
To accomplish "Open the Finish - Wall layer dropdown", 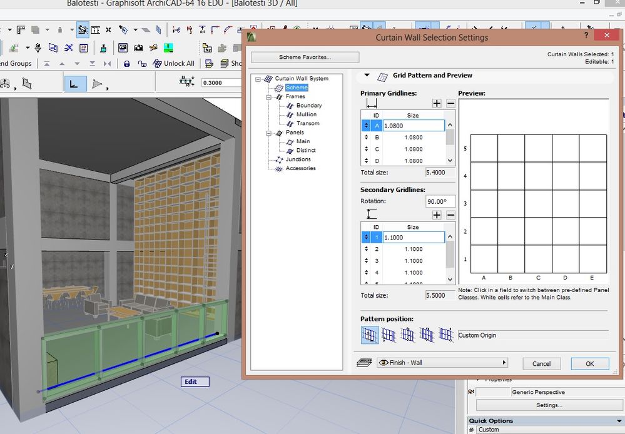I will tap(442, 363).
